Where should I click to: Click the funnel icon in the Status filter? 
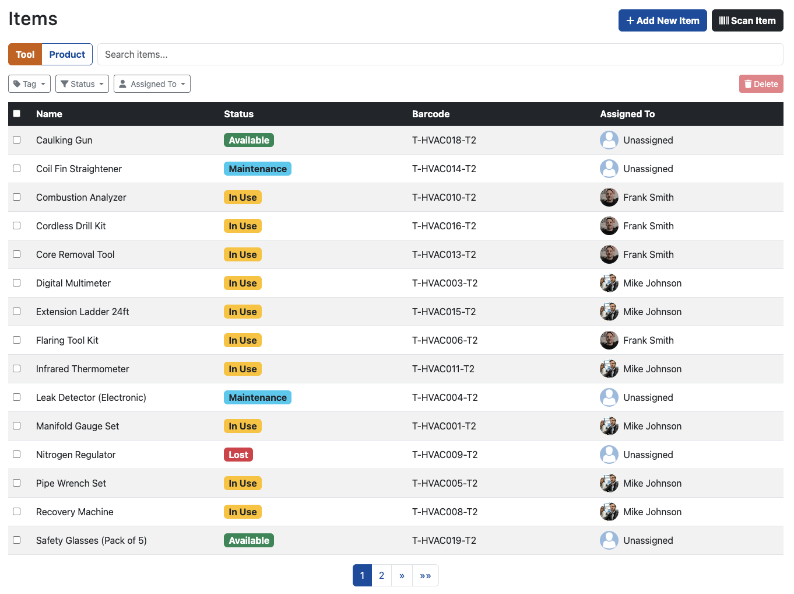tap(65, 83)
